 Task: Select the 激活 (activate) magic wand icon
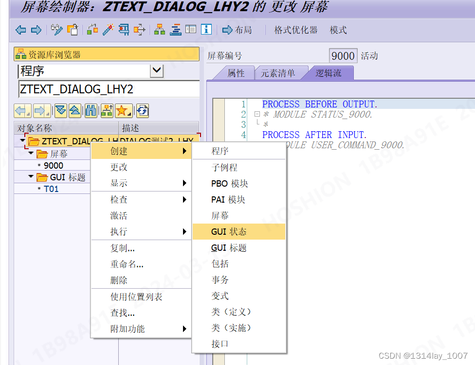107,30
